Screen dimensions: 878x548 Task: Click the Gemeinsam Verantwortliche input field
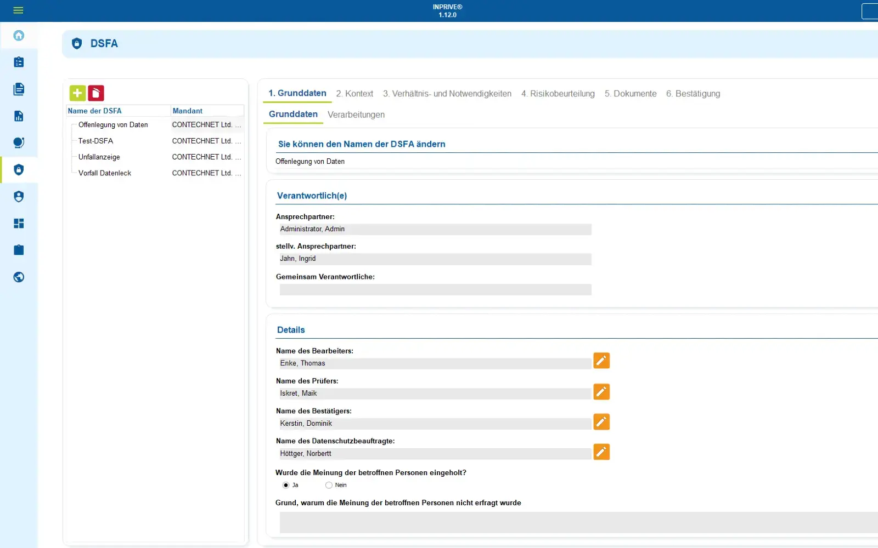pos(435,289)
